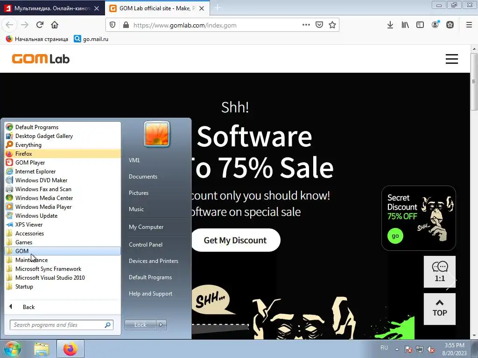
Task: Open page actions three-dot menu
Action: click(x=306, y=25)
